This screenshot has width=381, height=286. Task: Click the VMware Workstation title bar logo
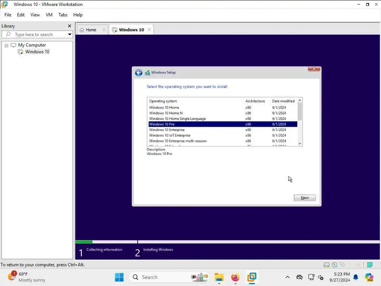(4, 4)
